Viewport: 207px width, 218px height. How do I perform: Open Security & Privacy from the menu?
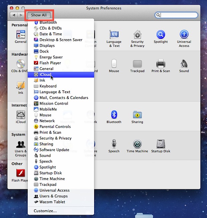click(x=61, y=138)
